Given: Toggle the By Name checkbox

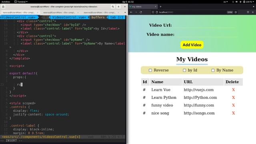Looking at the screenshot, I should pos(213,70).
